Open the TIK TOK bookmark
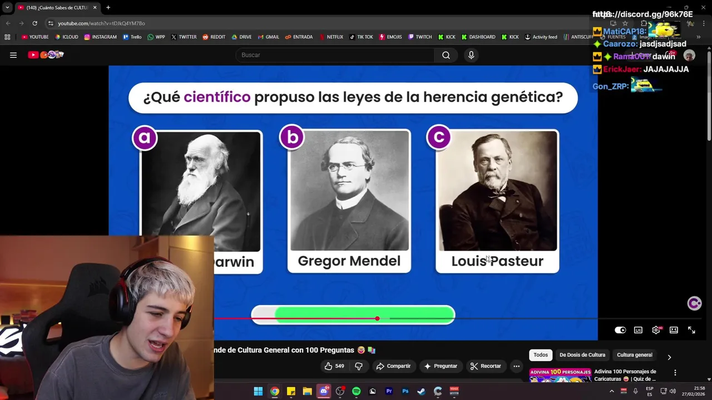The width and height of the screenshot is (712, 400). (x=361, y=37)
